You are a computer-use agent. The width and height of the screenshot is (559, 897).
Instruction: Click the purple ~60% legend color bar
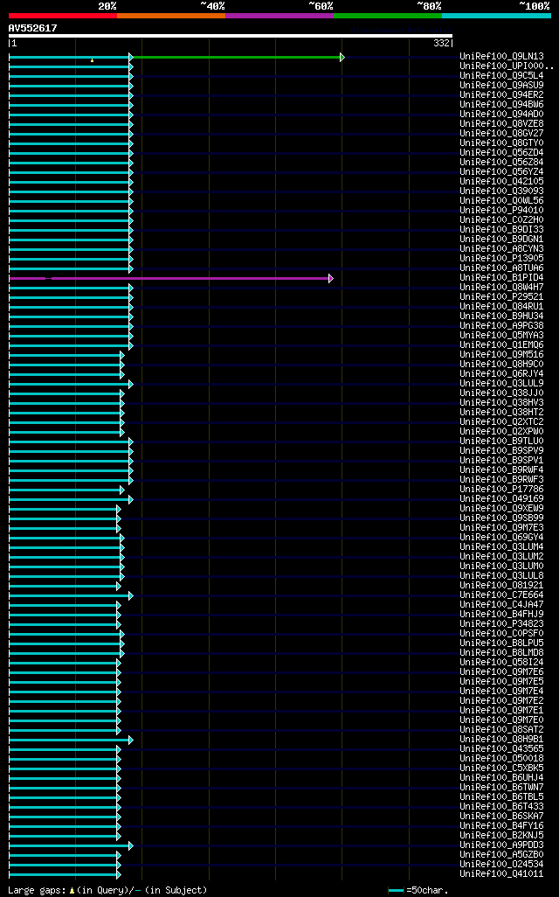(279, 16)
